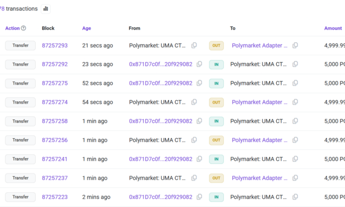The width and height of the screenshot is (345, 207).
Task: Copy To address in block 87257292 row
Action: 295,64
